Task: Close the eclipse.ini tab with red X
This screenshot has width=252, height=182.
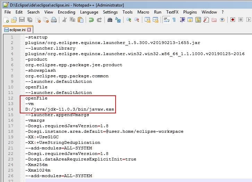Action: click(29, 30)
